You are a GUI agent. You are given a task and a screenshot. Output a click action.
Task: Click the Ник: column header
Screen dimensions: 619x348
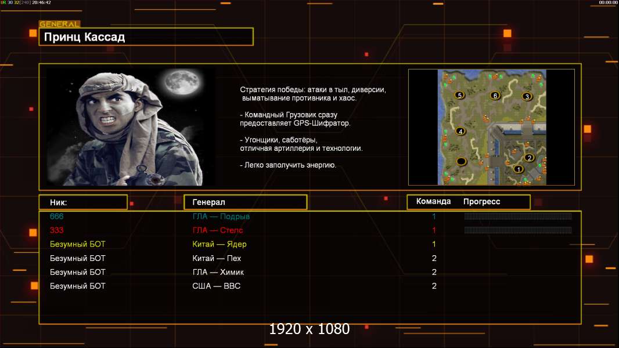[83, 202]
